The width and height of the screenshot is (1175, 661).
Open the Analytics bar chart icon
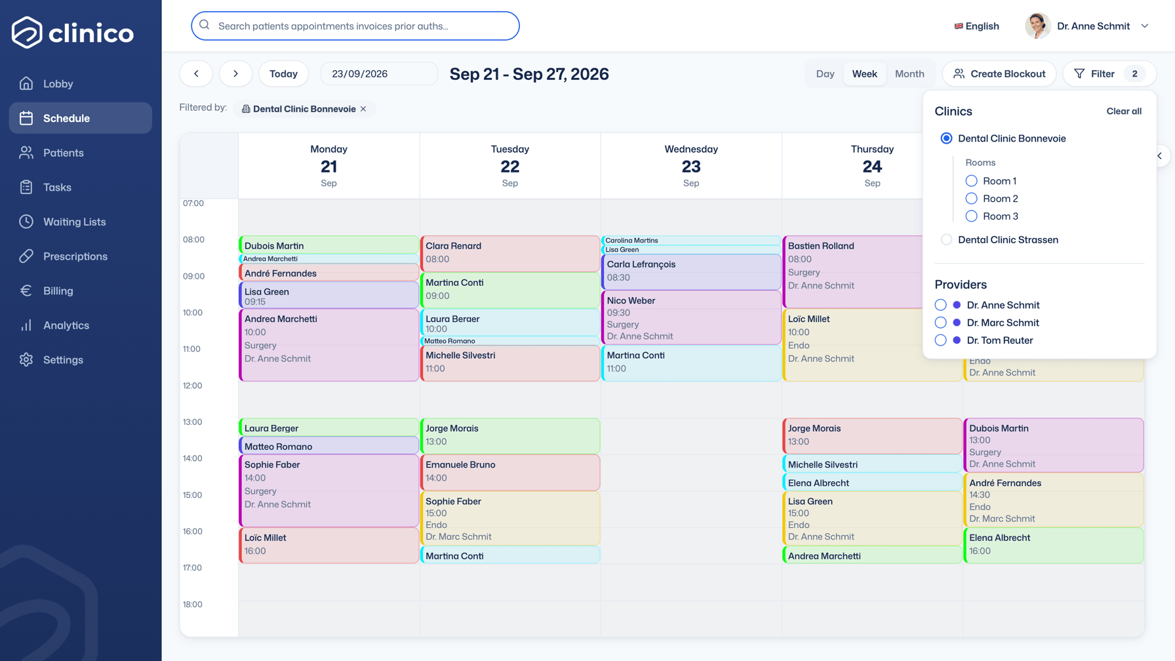(x=26, y=325)
